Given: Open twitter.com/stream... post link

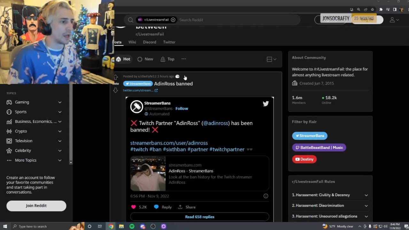Looking at the screenshot, I should (140, 90).
